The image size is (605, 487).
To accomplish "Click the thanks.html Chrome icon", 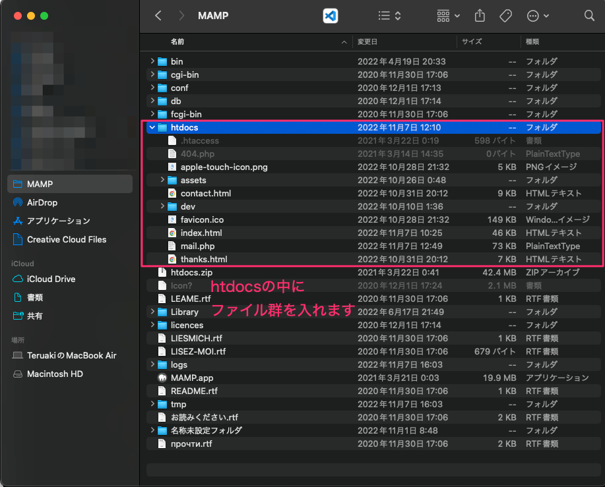I will coord(172,259).
